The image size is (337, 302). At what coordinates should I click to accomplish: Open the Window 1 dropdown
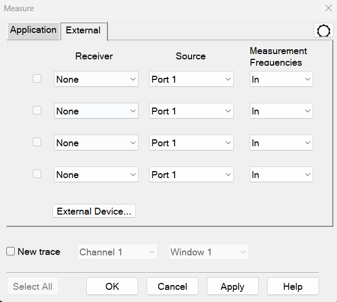pyautogui.click(x=208, y=252)
